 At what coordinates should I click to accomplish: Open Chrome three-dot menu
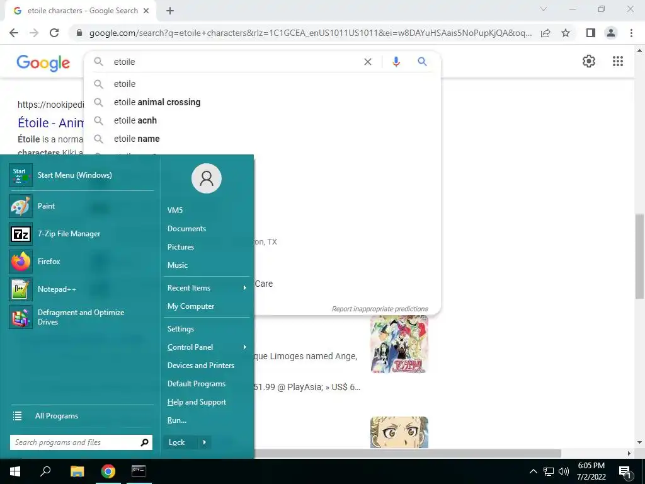coord(631,33)
